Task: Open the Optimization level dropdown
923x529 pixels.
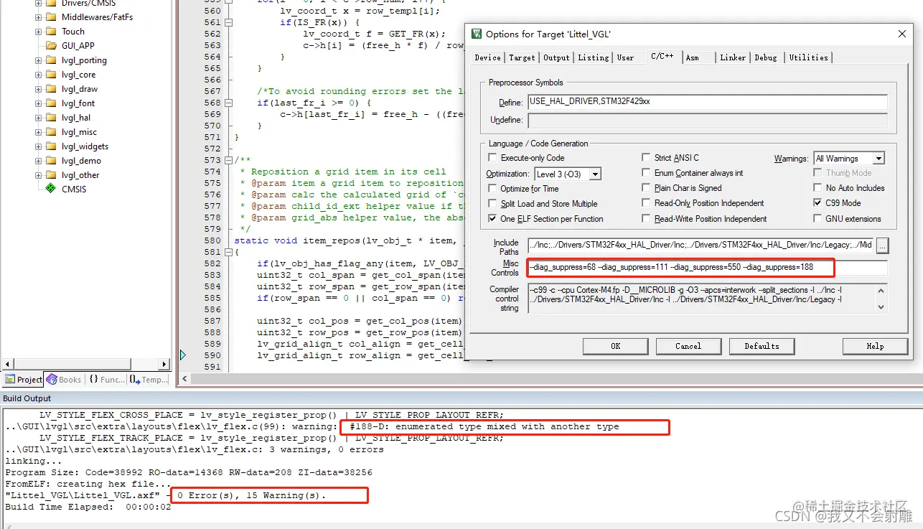Action: point(595,174)
